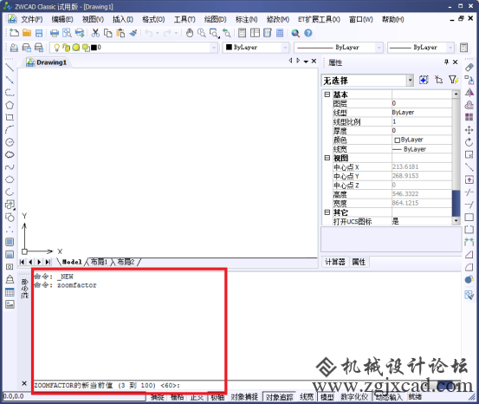Select the Ellipse drawing tool
Screen dimensions: 479x404
(10, 179)
